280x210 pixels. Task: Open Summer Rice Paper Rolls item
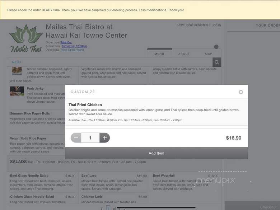click(x=30, y=113)
